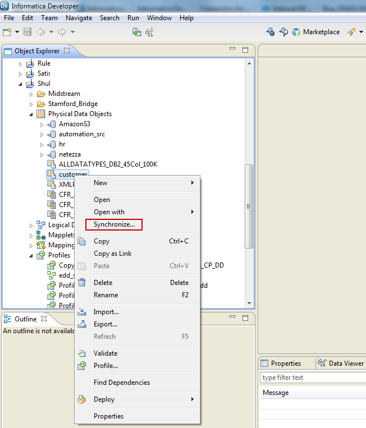Image resolution: width=366 pixels, height=428 pixels.
Task: Choose Synchronize... from the context menu
Action: click(x=114, y=224)
